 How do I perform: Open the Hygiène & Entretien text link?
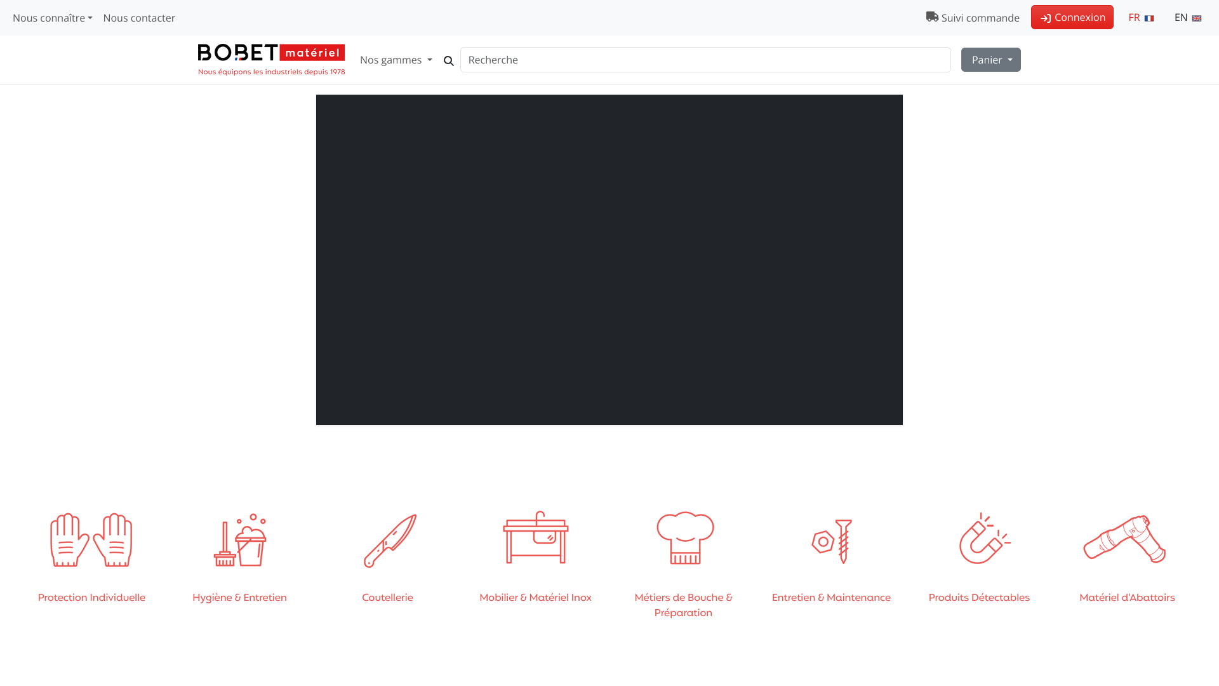(x=239, y=598)
